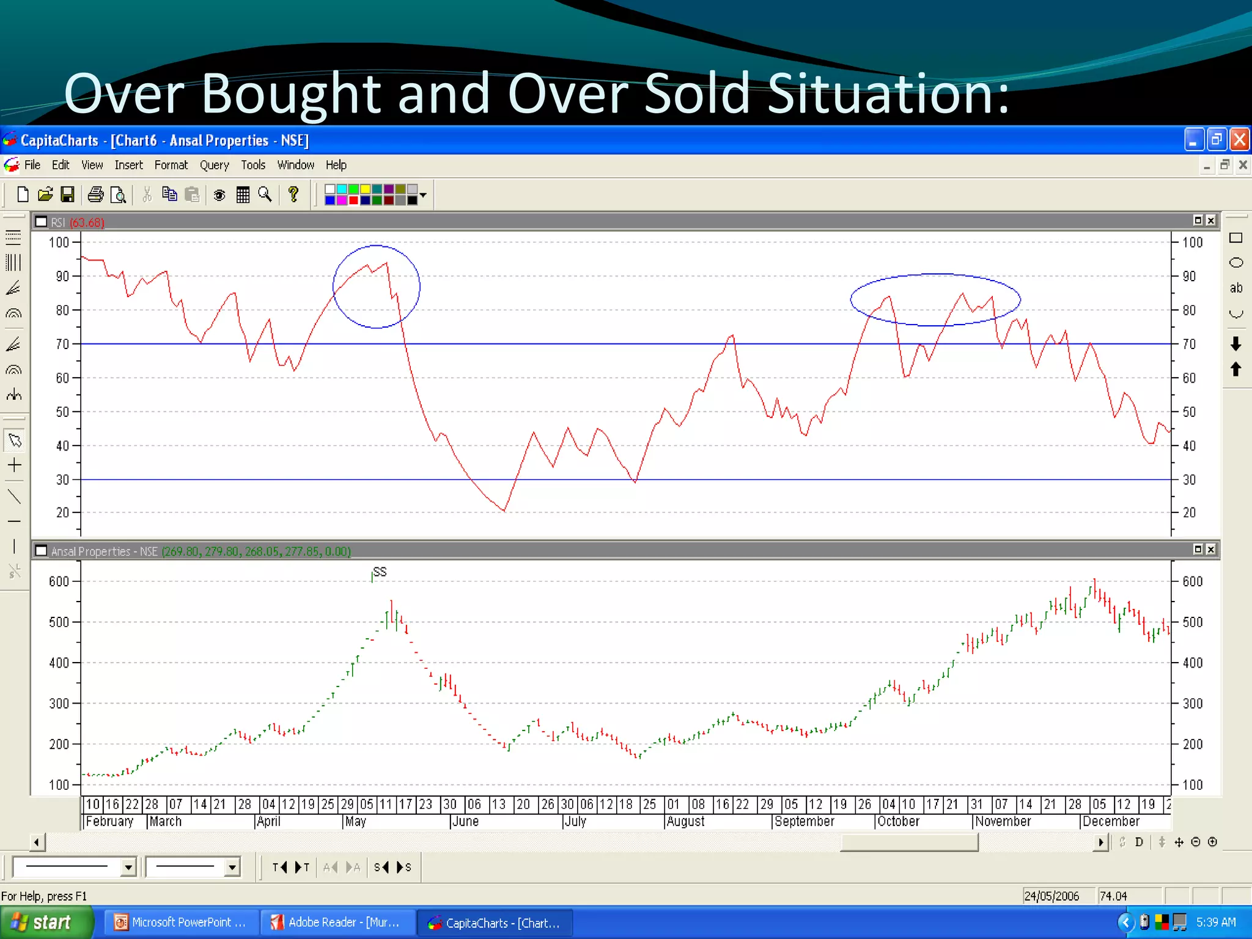Open the first line style dropdown
Screen dimensions: 1252x939
coord(128,867)
